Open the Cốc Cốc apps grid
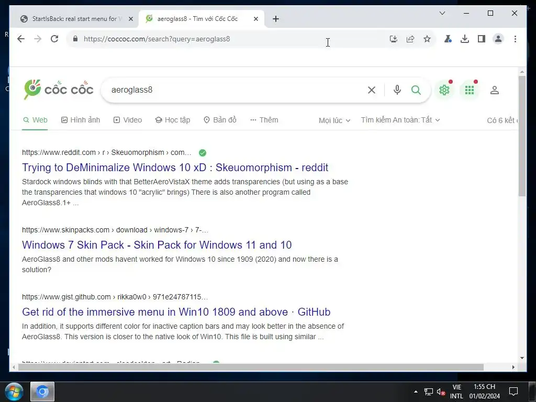The image size is (536, 402). coord(470,90)
